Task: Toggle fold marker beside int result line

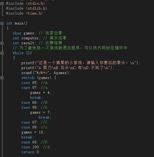Action: (2, 43)
